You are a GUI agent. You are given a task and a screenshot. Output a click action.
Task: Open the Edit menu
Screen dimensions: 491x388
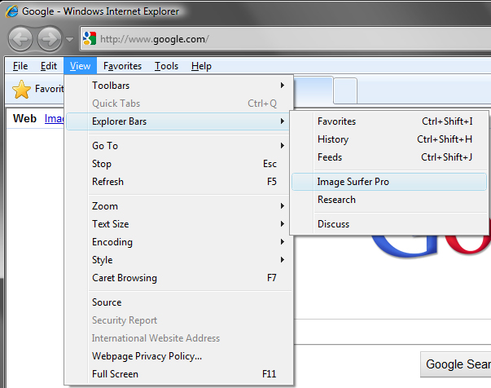(49, 66)
